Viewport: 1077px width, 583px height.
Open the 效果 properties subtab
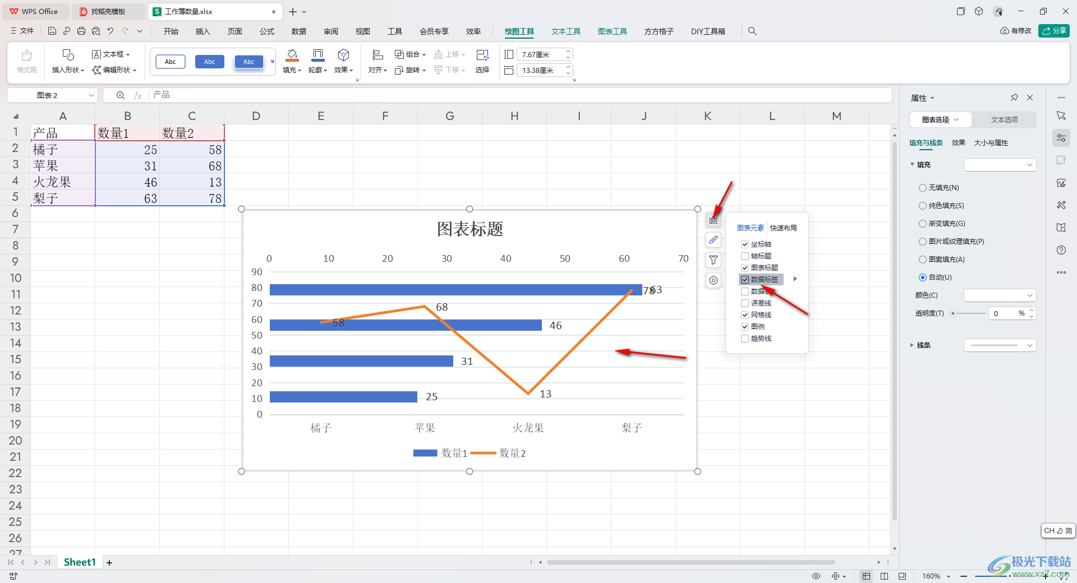click(958, 143)
